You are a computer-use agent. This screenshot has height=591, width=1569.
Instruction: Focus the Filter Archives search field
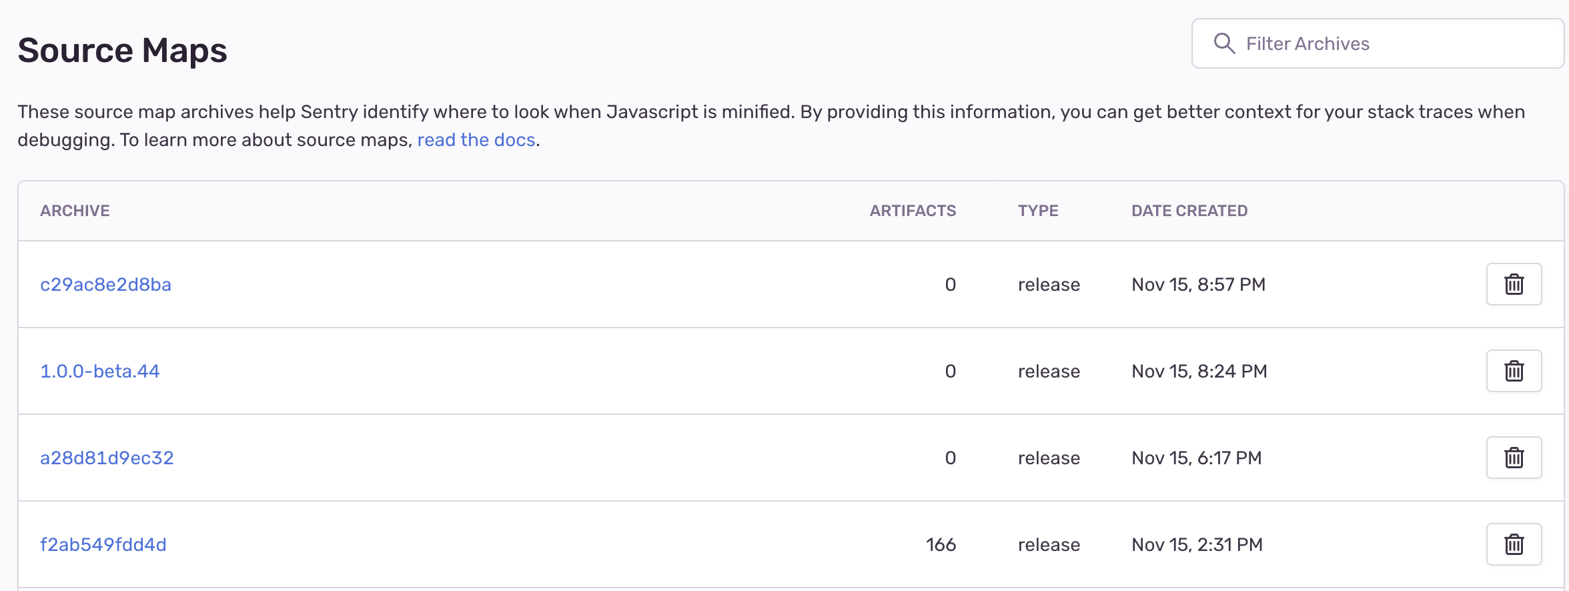click(x=1388, y=44)
